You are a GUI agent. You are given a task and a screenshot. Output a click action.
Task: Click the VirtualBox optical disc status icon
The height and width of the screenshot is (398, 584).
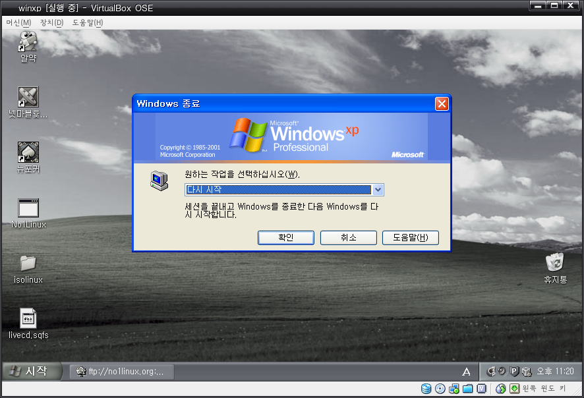(x=440, y=389)
